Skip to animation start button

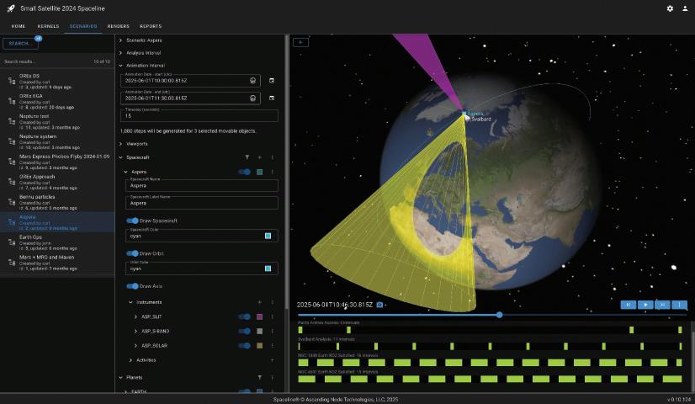point(628,305)
